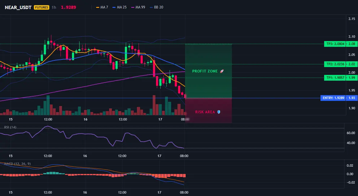
Task: Click date 17 on MACD panel time axis
Action: pyautogui.click(x=159, y=192)
